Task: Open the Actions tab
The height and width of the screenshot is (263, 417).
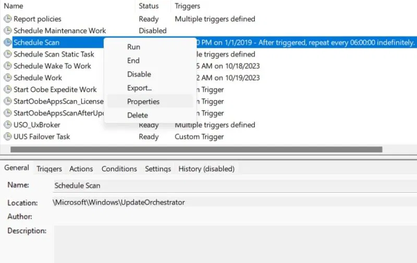Action: pos(81,169)
